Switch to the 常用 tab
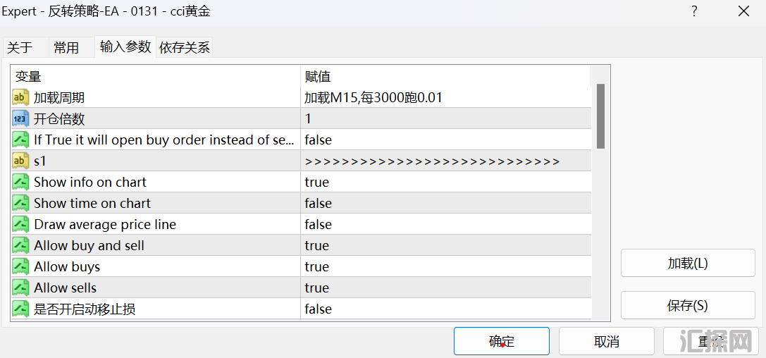 66,47
